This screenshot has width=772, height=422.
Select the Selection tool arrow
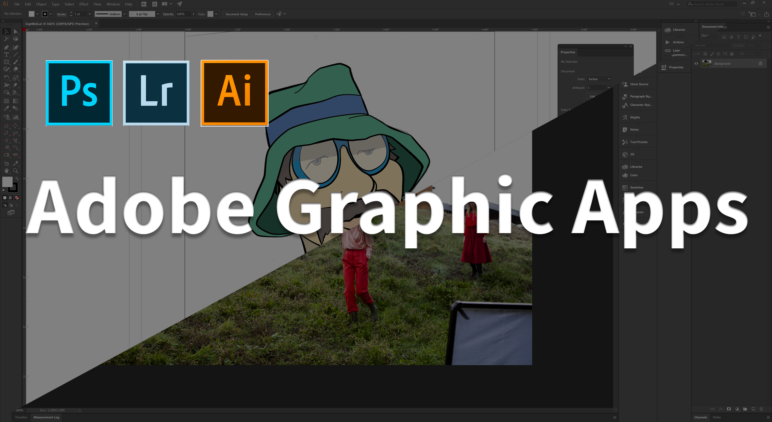coord(6,32)
